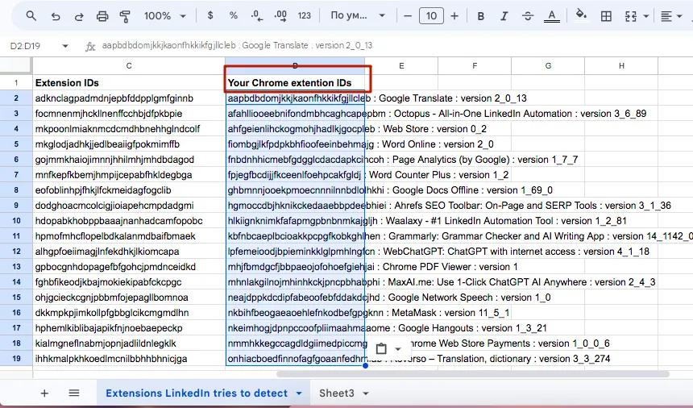Click 'Your Chrome extention IDs' header cell

(x=295, y=83)
